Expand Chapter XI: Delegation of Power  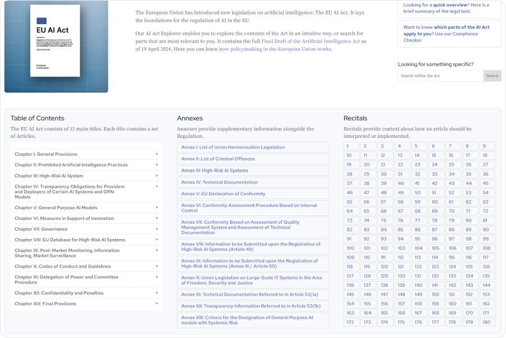(x=86, y=280)
